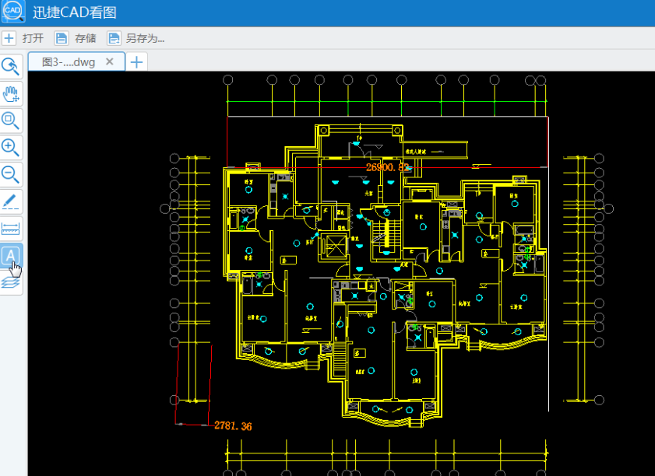The height and width of the screenshot is (476, 655).
Task: Click the 存储 save disk icon
Action: click(62, 38)
